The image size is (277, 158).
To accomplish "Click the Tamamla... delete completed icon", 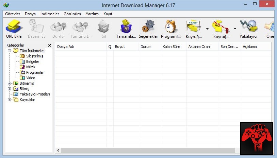I will tap(126, 27).
